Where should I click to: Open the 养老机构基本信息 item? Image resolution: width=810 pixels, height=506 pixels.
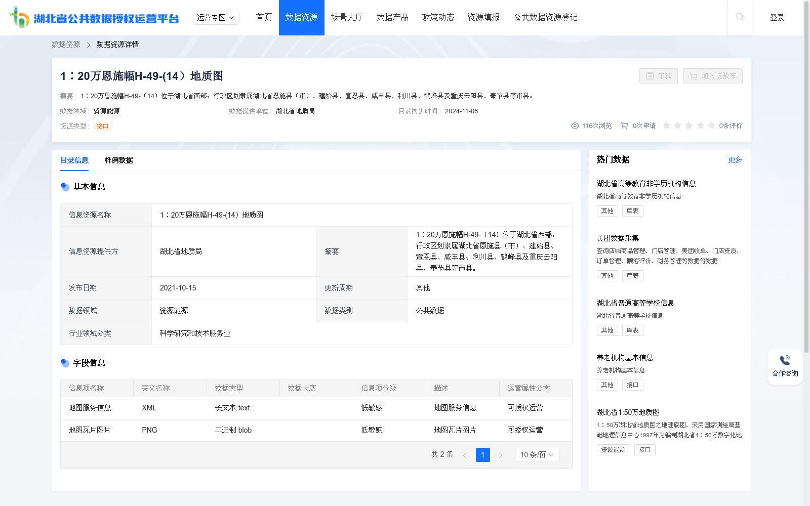coord(625,358)
